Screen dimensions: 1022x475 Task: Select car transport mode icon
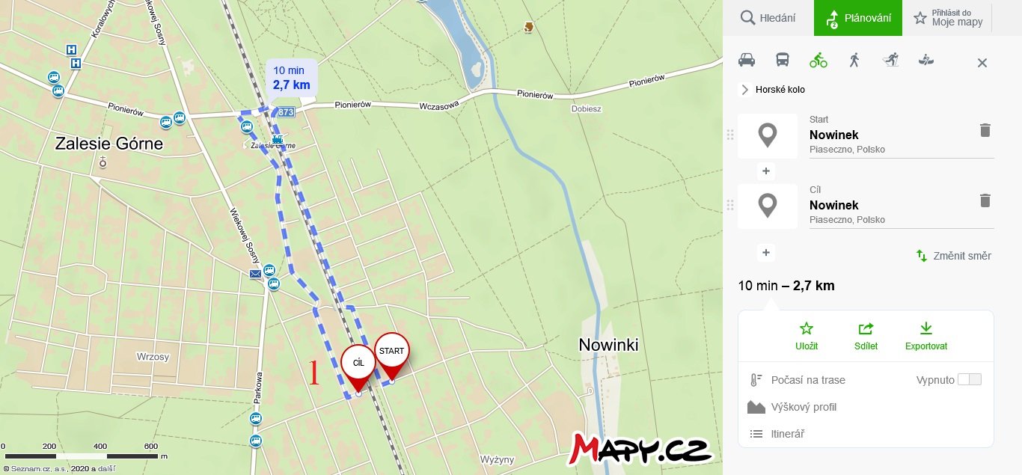coord(747,60)
